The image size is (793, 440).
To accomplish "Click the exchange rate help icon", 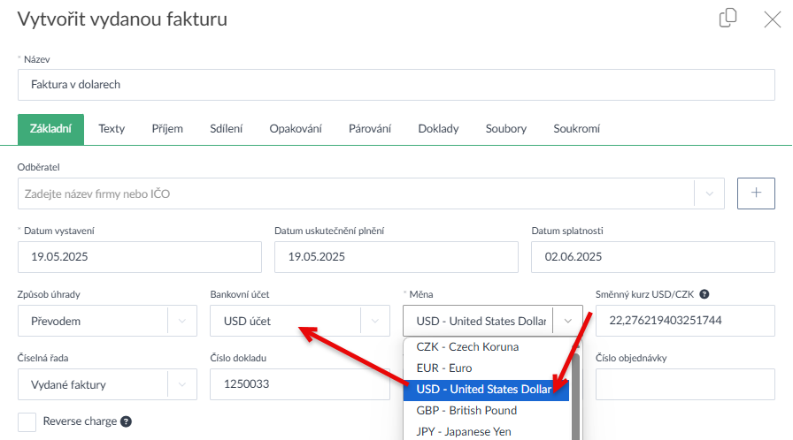I will [x=704, y=294].
